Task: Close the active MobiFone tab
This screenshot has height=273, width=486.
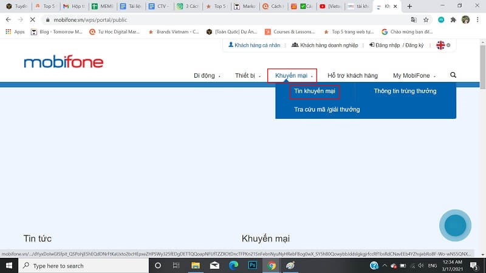Action: click(x=395, y=6)
